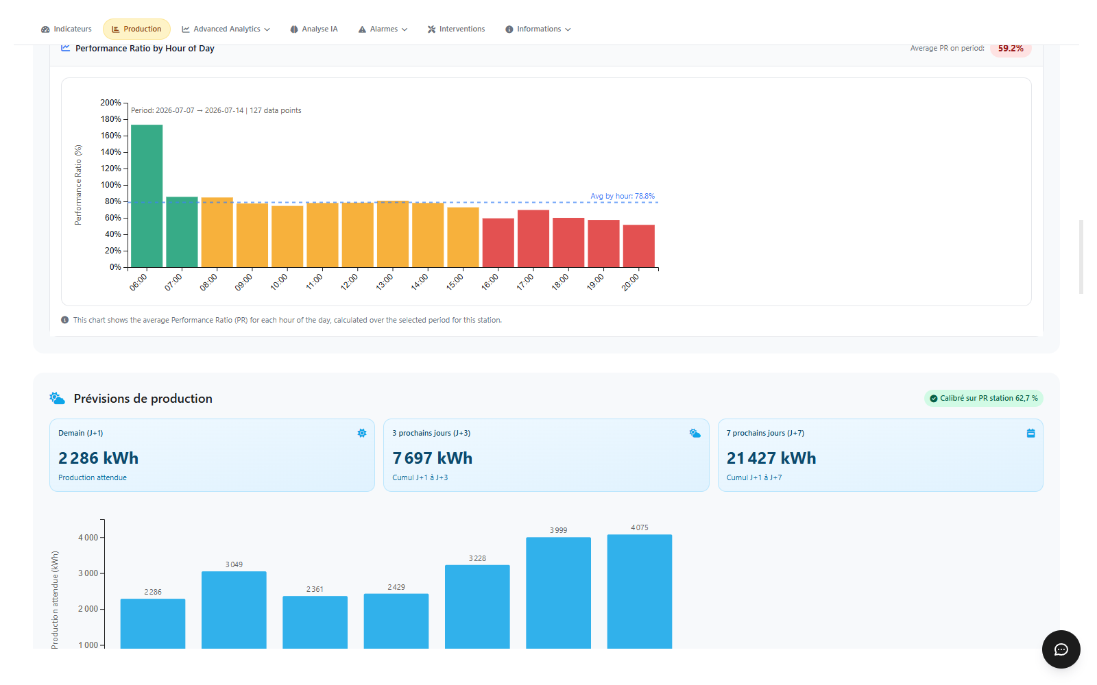Expand the Advanced Analytics dropdown
The width and height of the screenshot is (1097, 685).
pos(226,29)
